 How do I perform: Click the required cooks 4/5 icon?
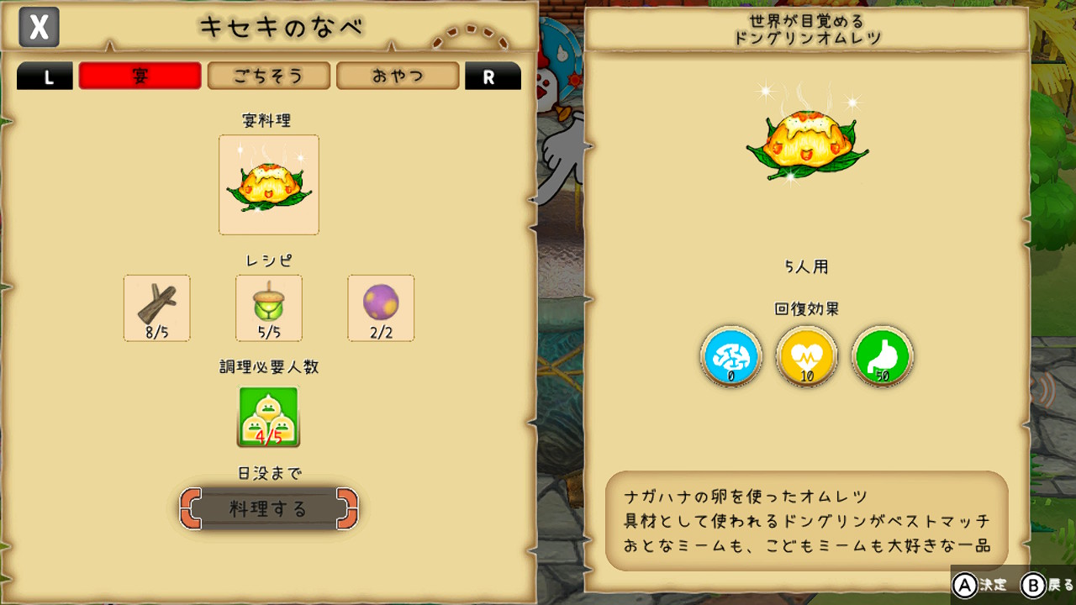click(x=269, y=417)
